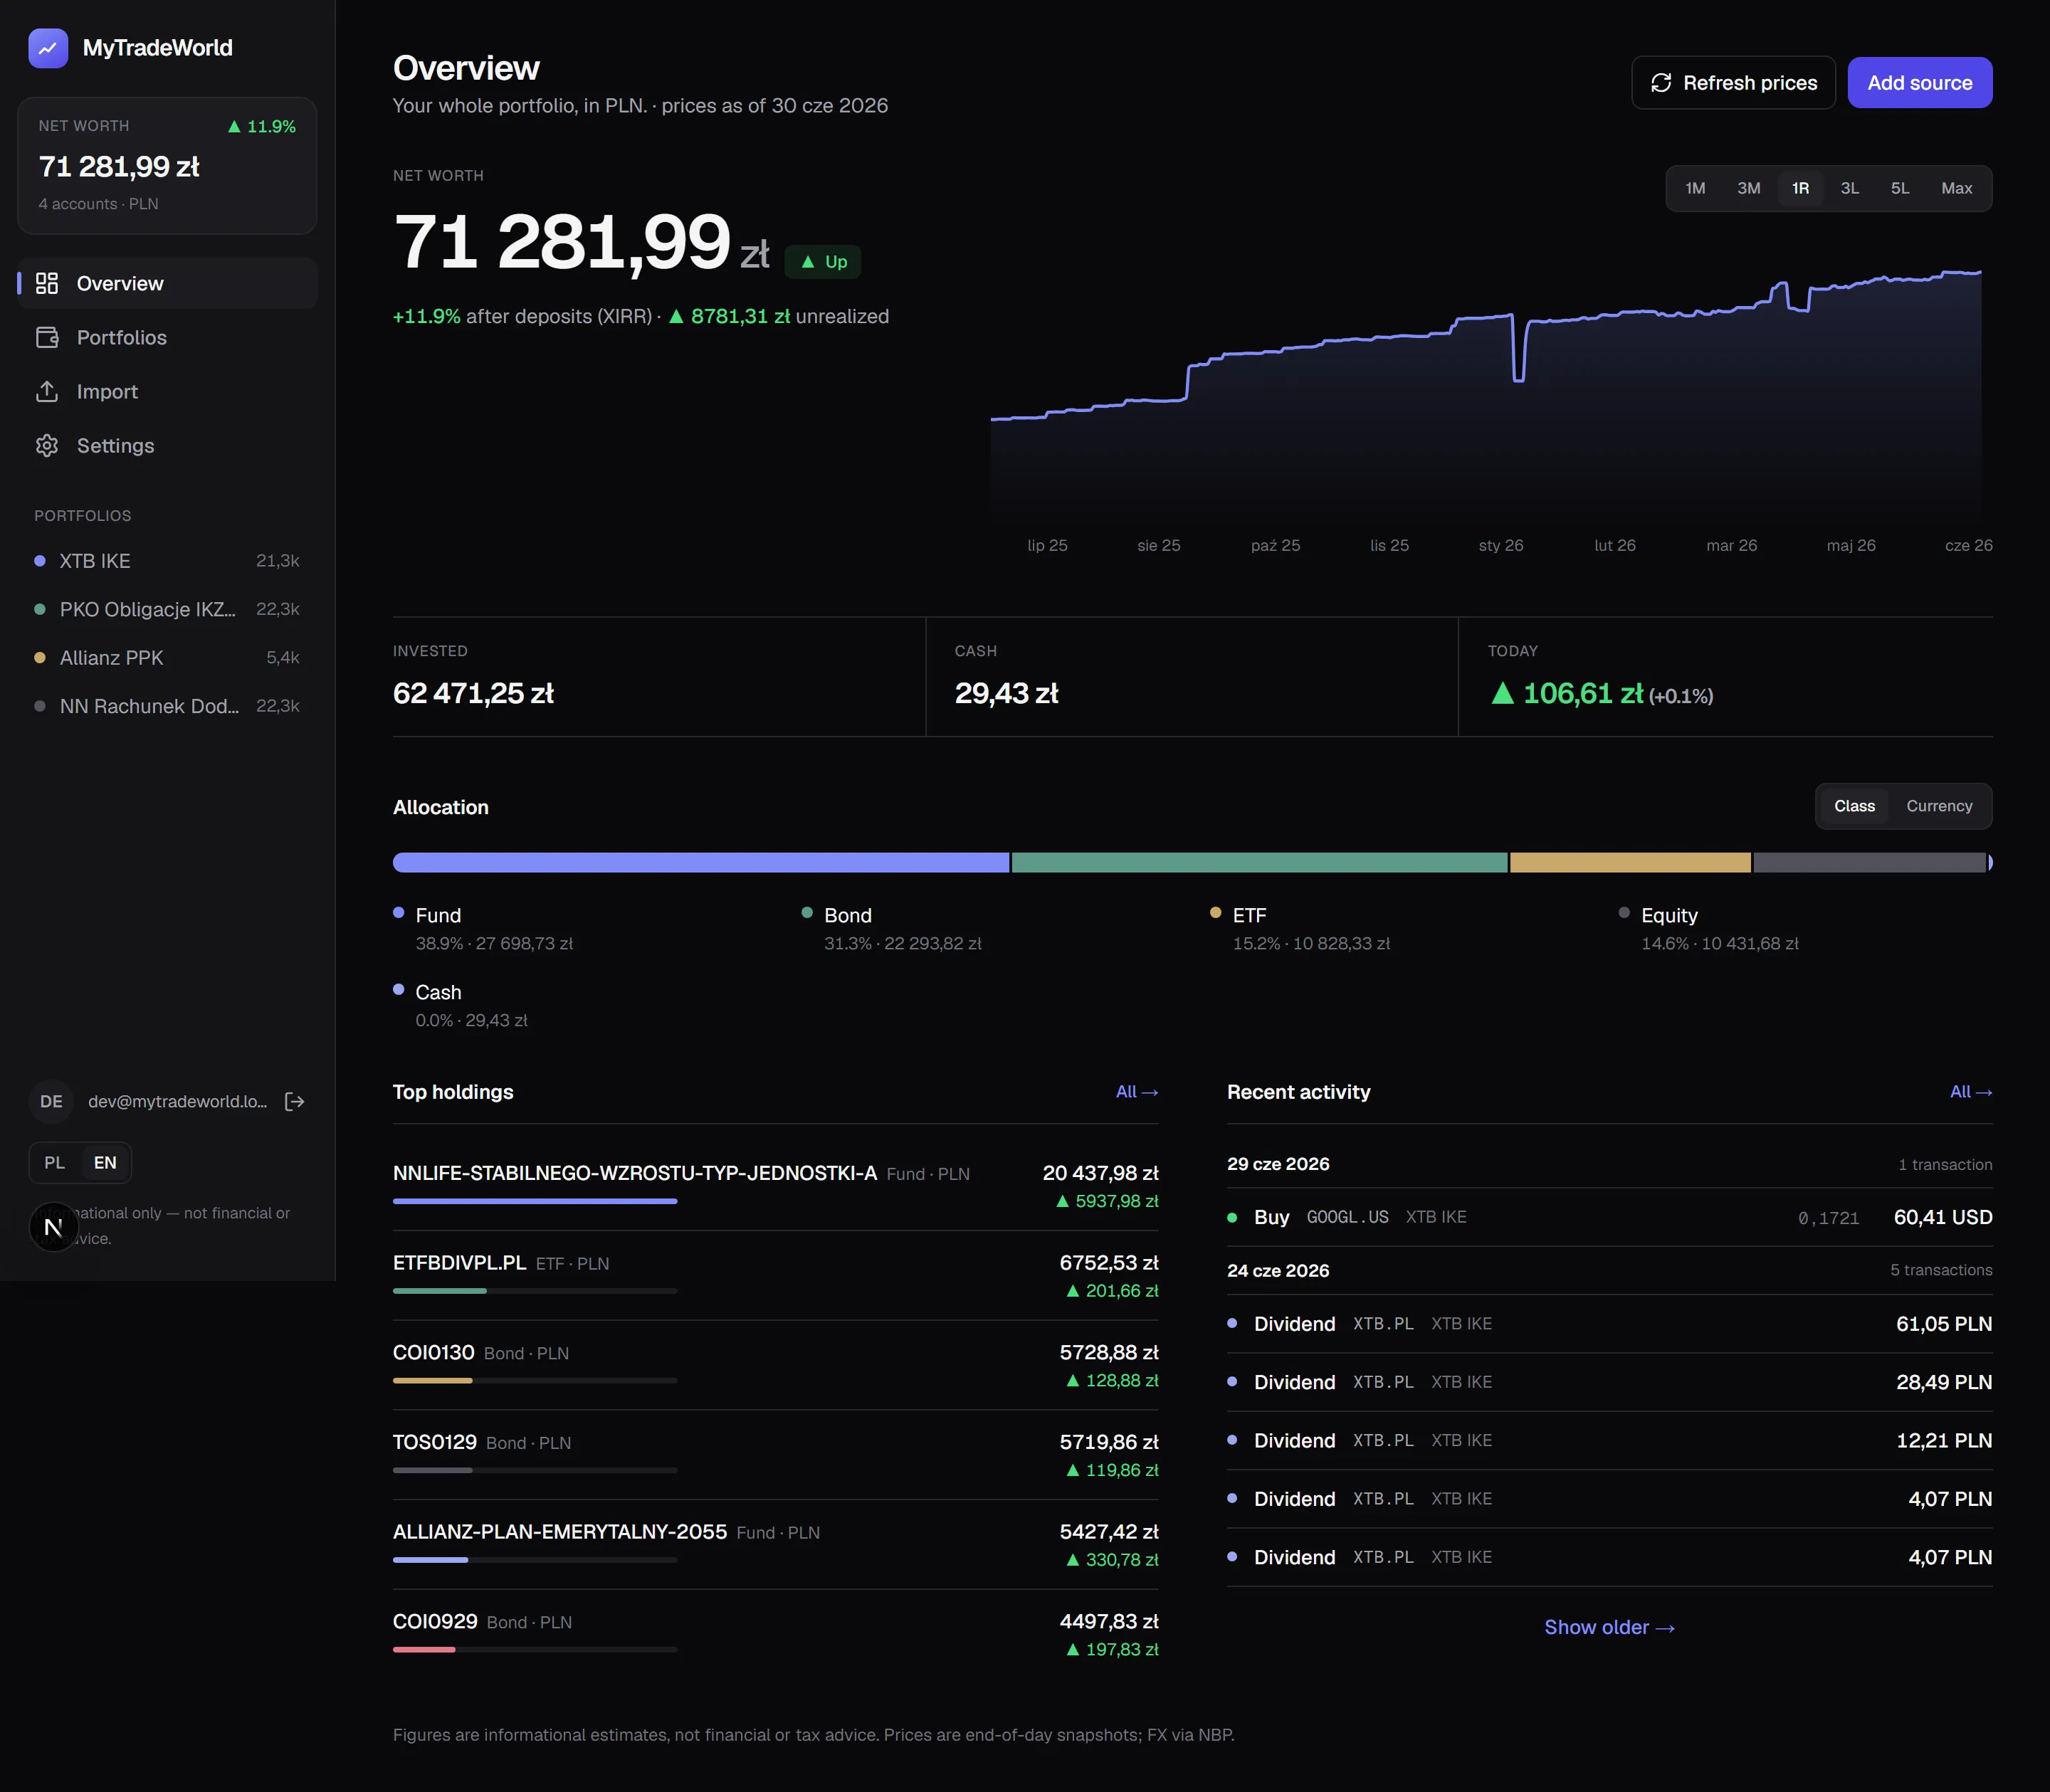Viewport: 2050px width, 1792px height.
Task: Select the 3L chart range
Action: click(1850, 188)
